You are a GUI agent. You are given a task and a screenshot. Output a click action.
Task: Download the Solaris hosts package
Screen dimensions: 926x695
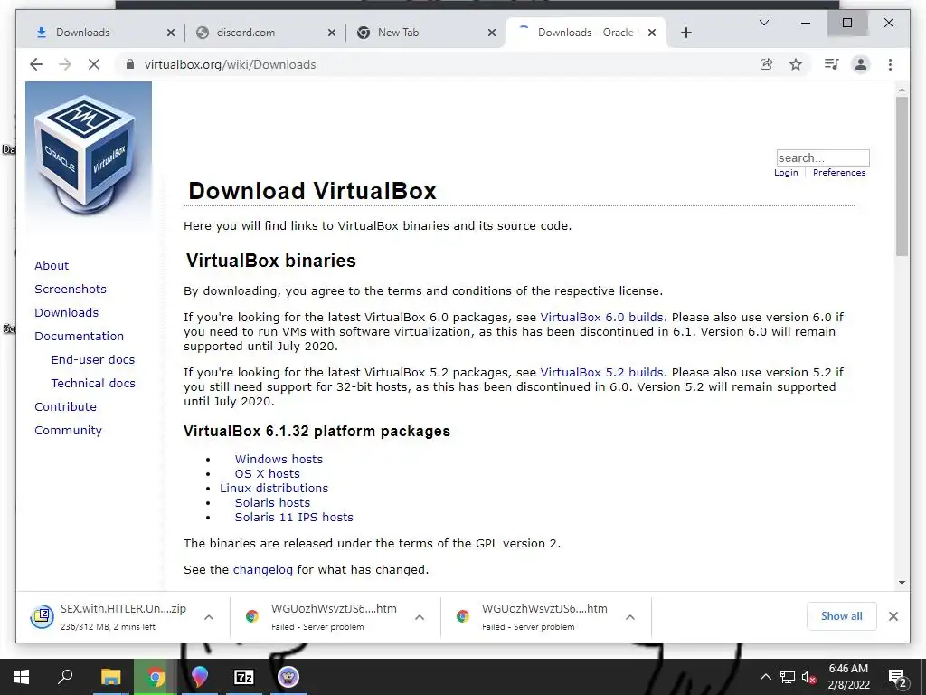[272, 503]
